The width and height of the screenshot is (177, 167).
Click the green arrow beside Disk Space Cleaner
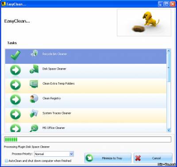click(x=15, y=70)
